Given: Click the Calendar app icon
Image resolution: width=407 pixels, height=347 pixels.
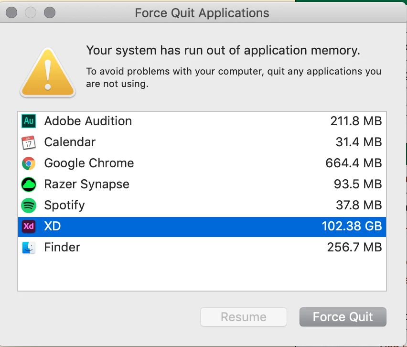Looking at the screenshot, I should pos(29,142).
